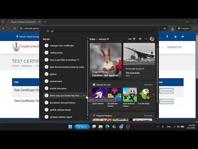Bookmark the page with the star icon
198x149 pixels.
[165, 29]
